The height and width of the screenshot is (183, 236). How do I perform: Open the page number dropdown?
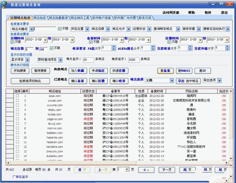pyautogui.click(x=127, y=169)
